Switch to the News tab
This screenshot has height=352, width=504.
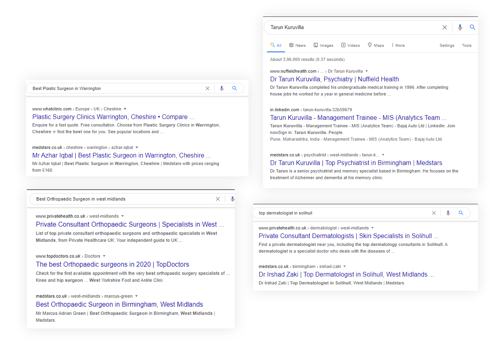click(x=297, y=46)
